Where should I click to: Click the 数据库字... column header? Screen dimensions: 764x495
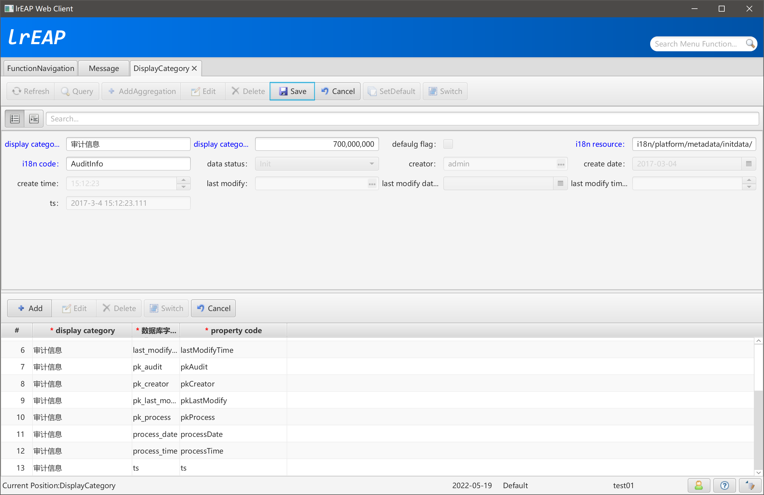156,330
